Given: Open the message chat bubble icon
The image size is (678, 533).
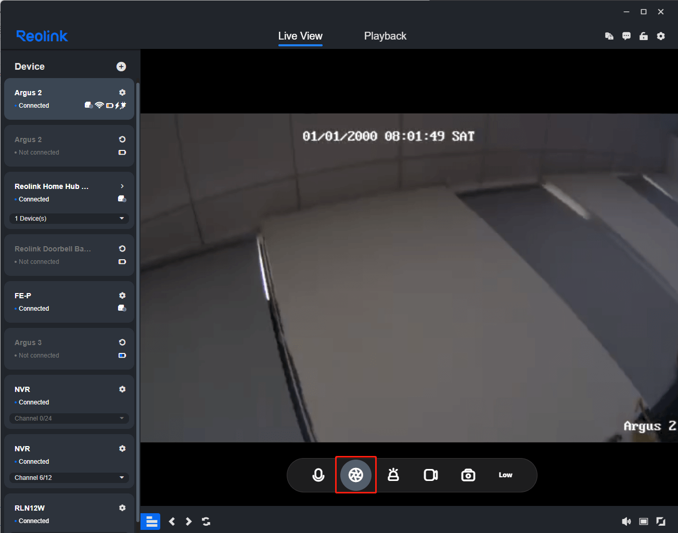Looking at the screenshot, I should [626, 36].
